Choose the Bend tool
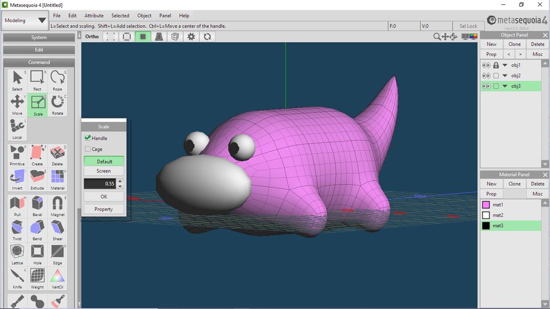The width and height of the screenshot is (550, 309). tap(37, 230)
